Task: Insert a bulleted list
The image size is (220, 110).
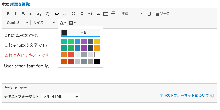Action: (74, 14)
